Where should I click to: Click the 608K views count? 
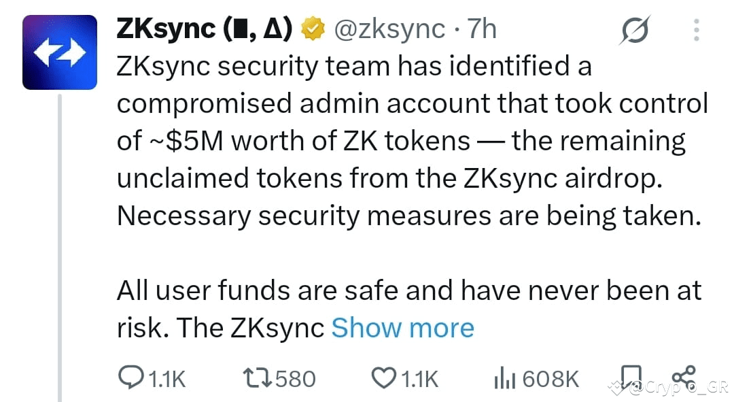552,379
